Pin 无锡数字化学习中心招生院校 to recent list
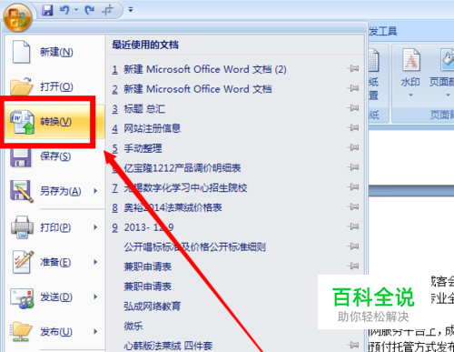Screen dimensions: 454x352 click(352, 187)
